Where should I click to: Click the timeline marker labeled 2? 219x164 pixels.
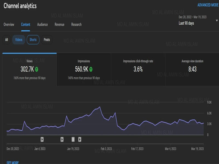(x=73, y=139)
